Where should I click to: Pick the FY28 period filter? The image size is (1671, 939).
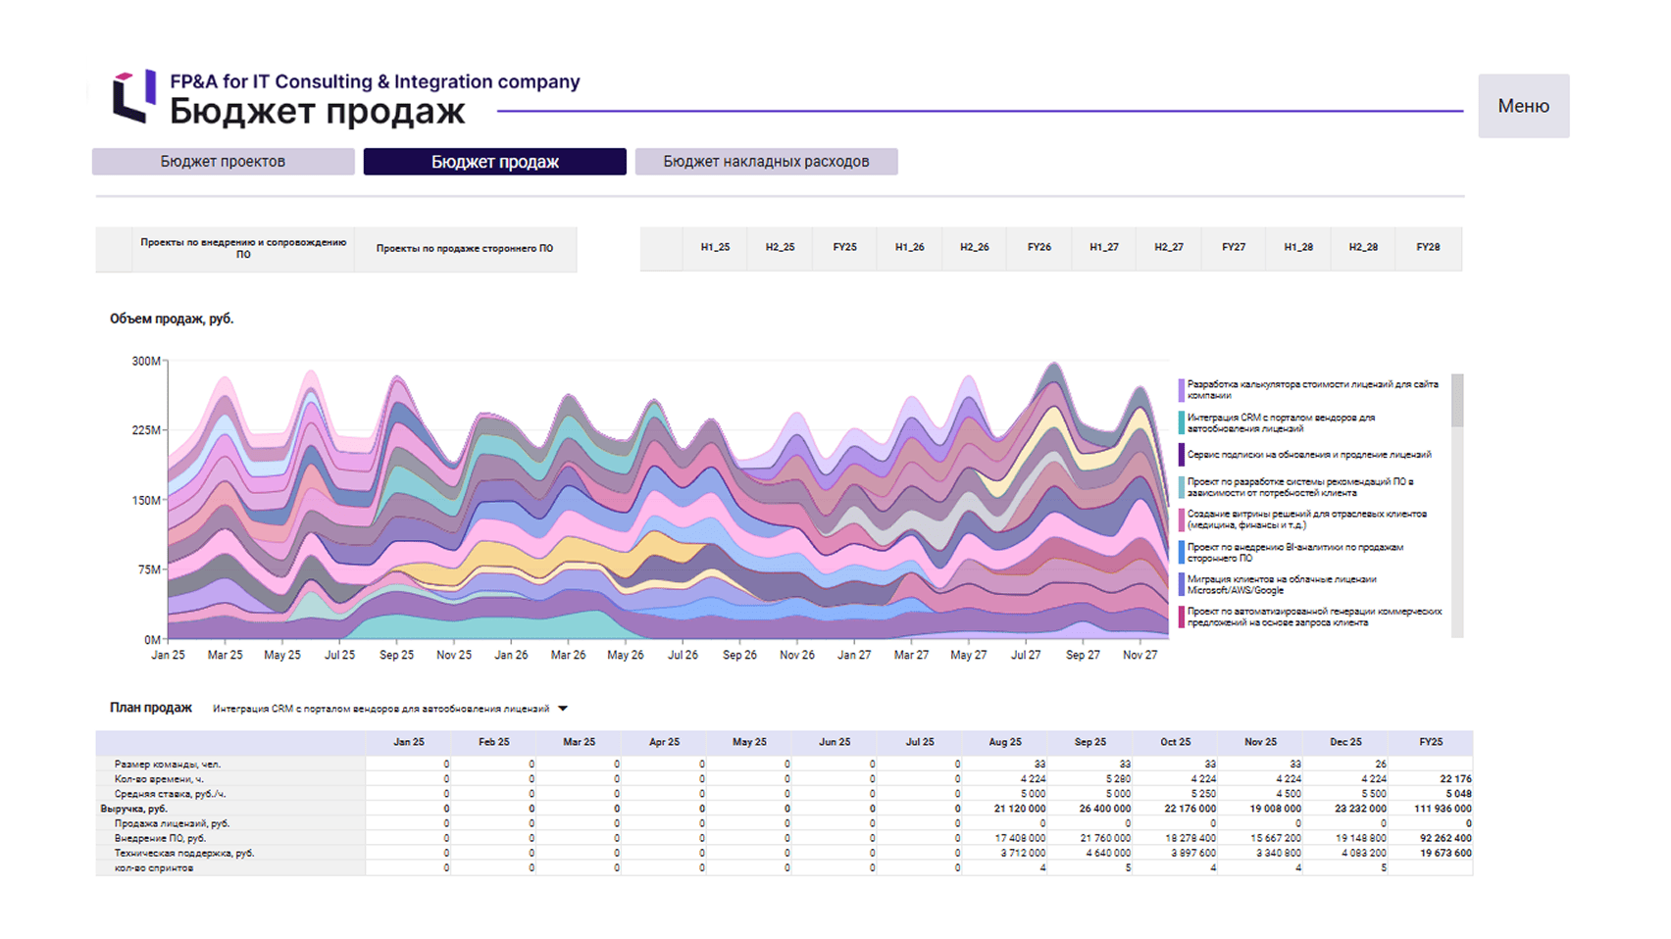[1428, 248]
